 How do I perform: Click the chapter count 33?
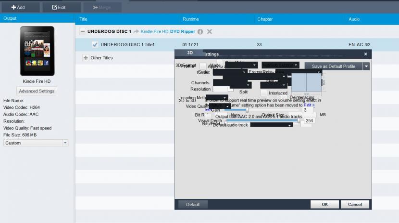click(x=259, y=45)
